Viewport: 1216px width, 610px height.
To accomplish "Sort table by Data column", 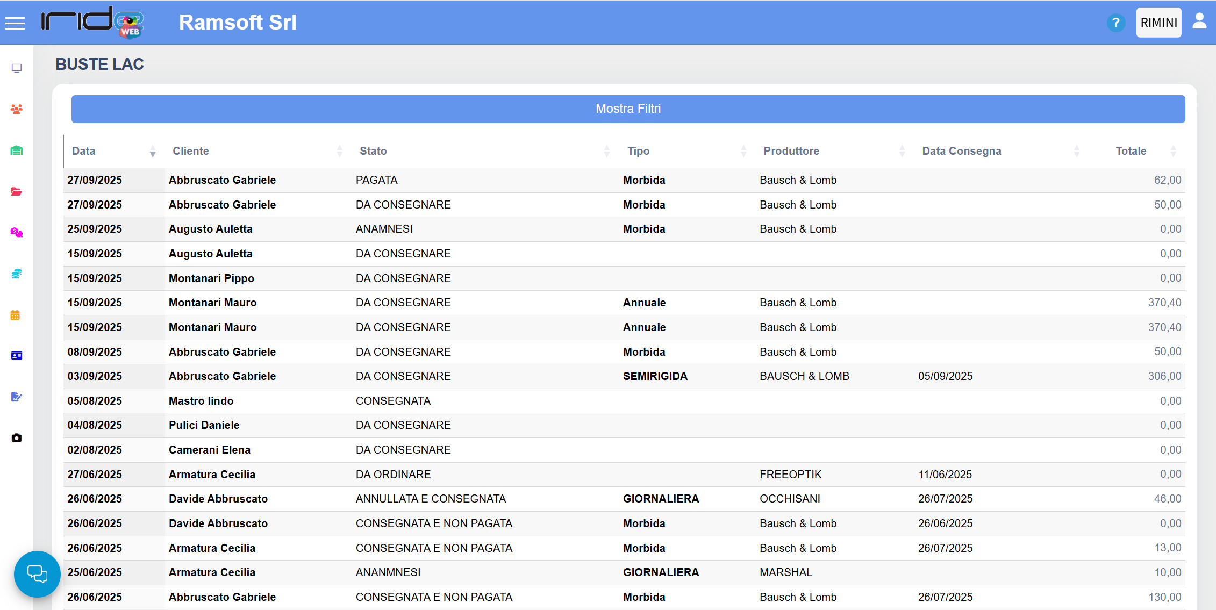I will (x=84, y=151).
